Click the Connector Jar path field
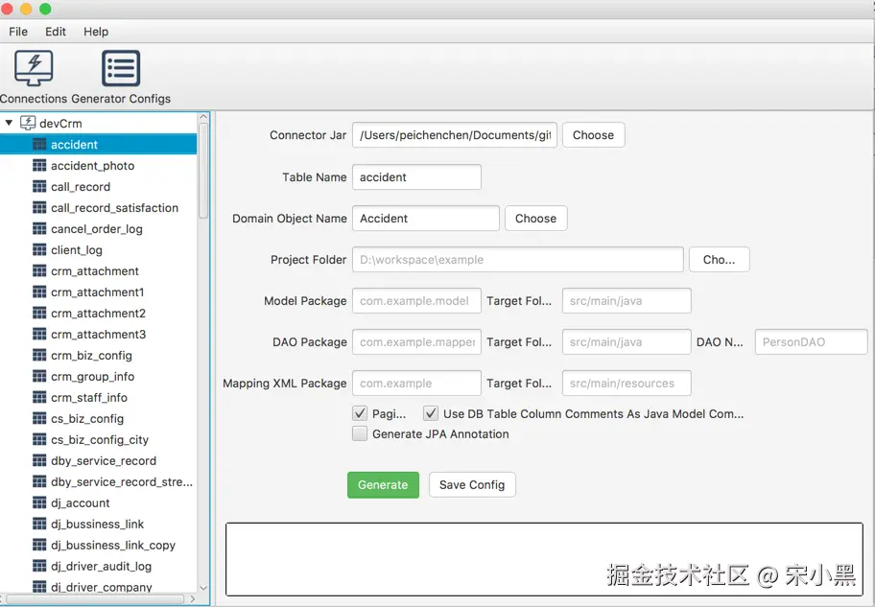Viewport: 875px width, 607px height. pos(454,135)
